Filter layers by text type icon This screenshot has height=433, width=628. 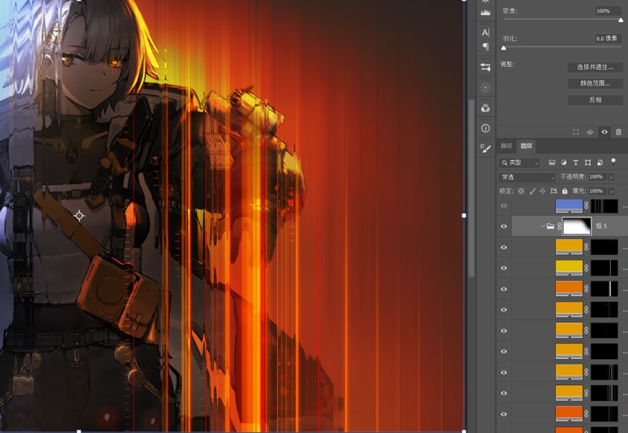click(576, 163)
